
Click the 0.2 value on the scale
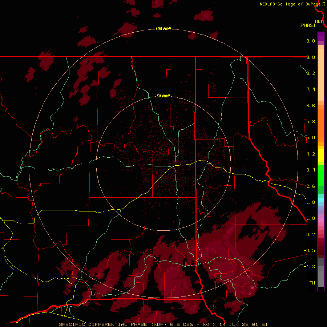pos(311,235)
